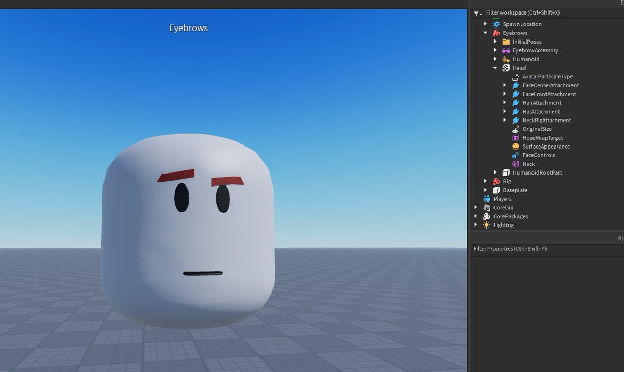
Task: Click the Eyebrows model icon
Action: coord(496,33)
